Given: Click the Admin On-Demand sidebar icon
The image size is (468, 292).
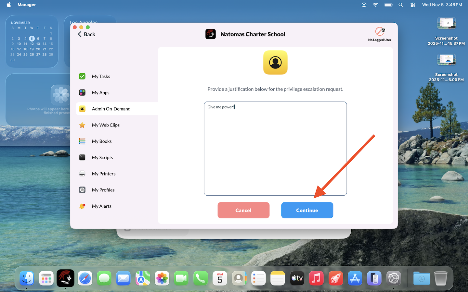Looking at the screenshot, I should click(82, 109).
